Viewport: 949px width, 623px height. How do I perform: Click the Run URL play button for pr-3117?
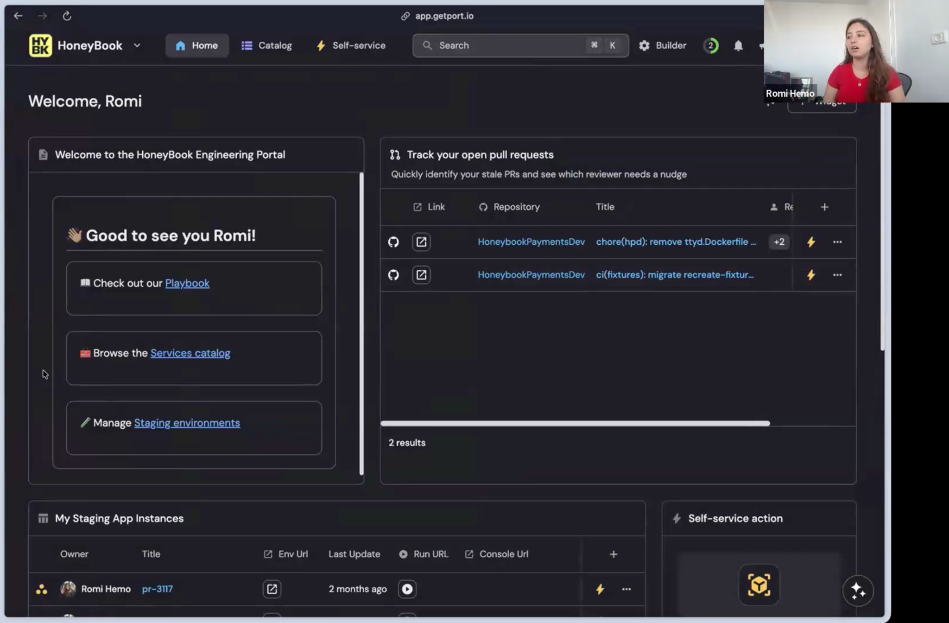[407, 589]
